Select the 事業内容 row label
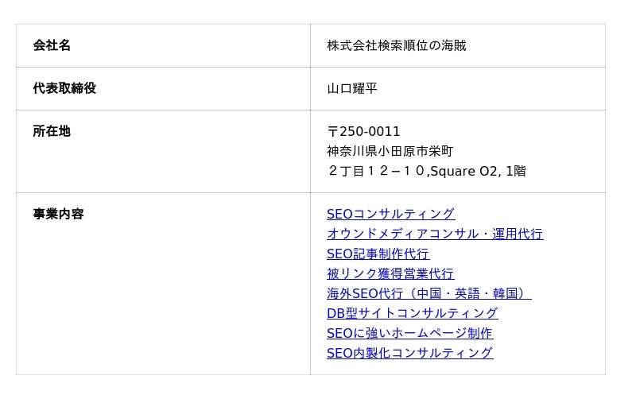636x399 pixels. pos(58,214)
